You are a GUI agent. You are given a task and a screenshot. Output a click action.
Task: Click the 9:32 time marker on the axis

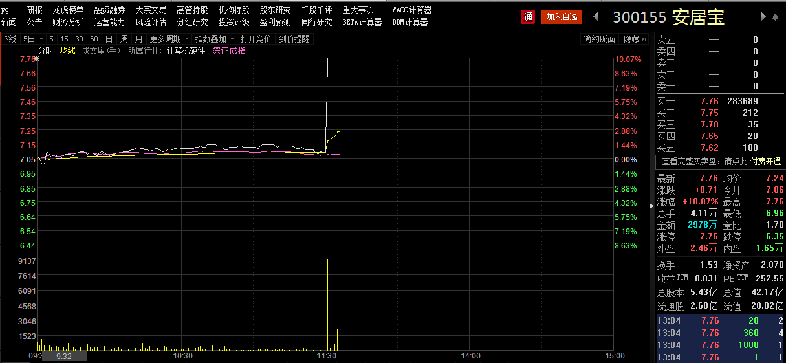point(63,356)
